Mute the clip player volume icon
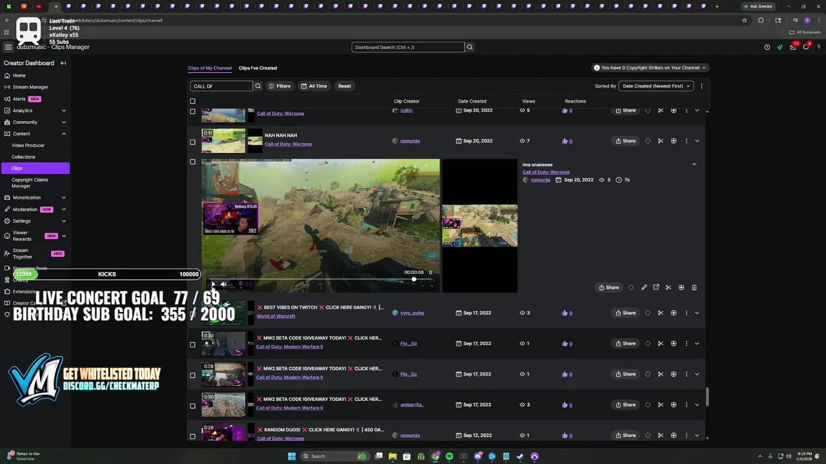The height and width of the screenshot is (464, 826). [x=223, y=284]
